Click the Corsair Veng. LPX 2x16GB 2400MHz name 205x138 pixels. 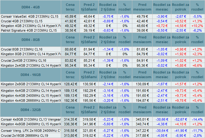point(31,131)
